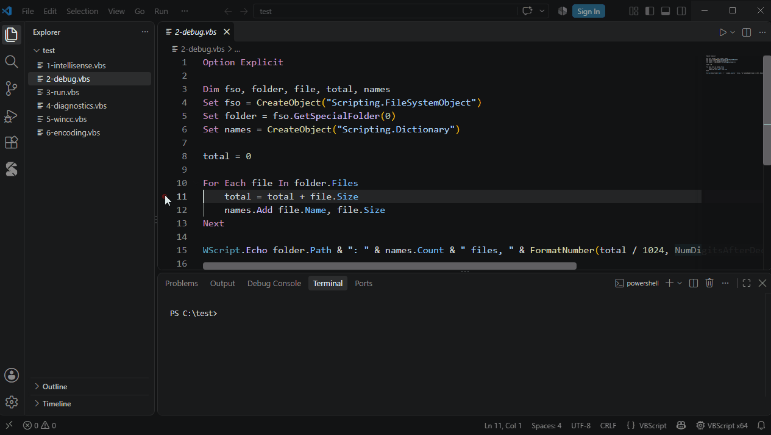Click the Sign In button
Viewport: 771px width, 435px height.
(588, 11)
